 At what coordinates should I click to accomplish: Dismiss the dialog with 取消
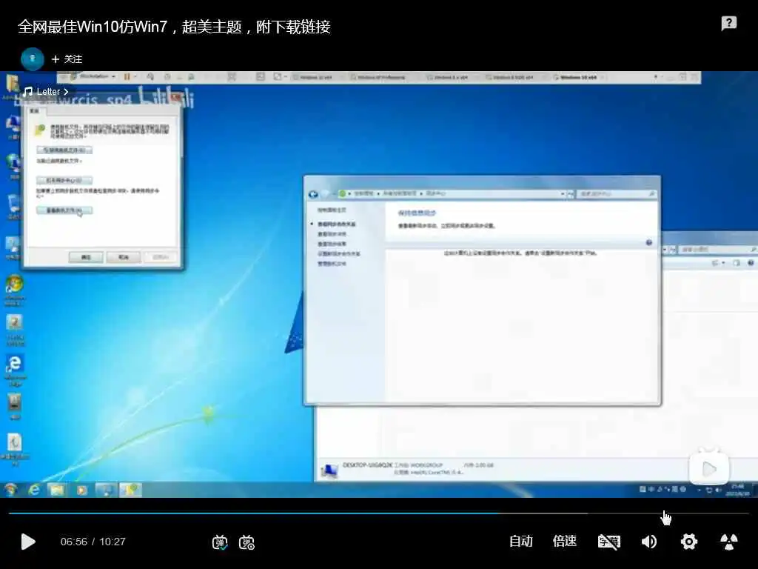point(124,257)
